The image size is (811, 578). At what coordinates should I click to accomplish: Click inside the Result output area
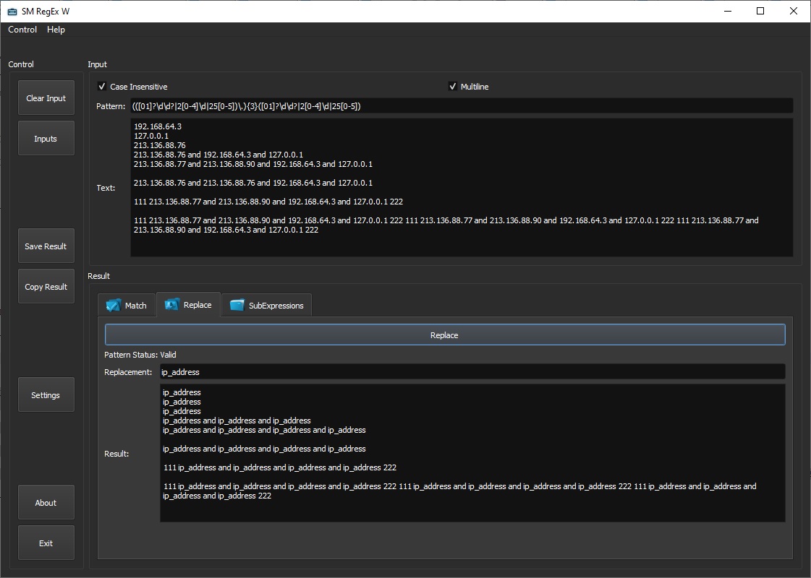coord(472,452)
